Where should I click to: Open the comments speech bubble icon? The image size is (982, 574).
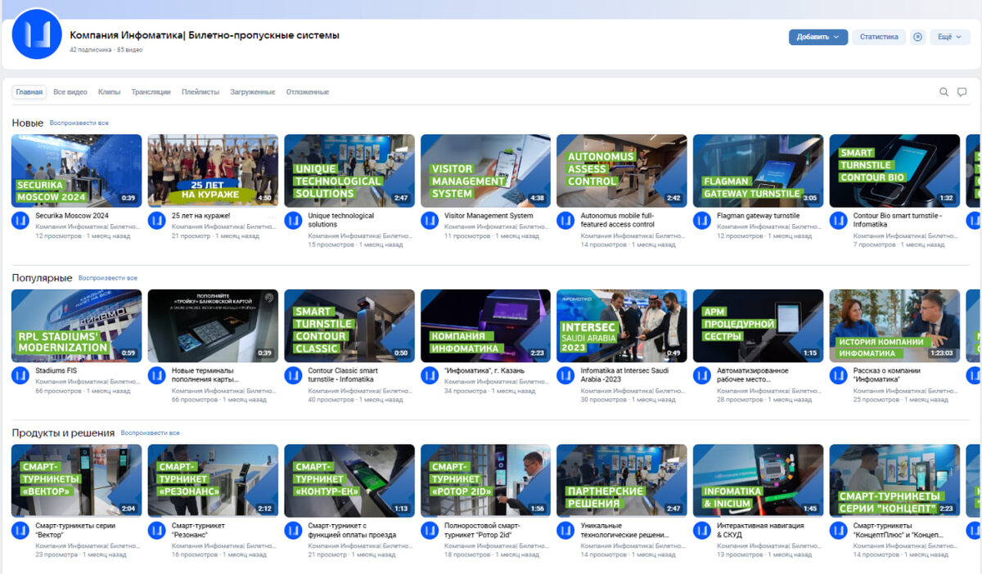(x=962, y=92)
